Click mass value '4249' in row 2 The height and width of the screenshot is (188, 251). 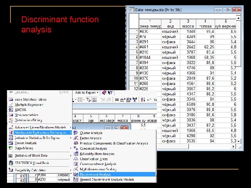click(188, 37)
